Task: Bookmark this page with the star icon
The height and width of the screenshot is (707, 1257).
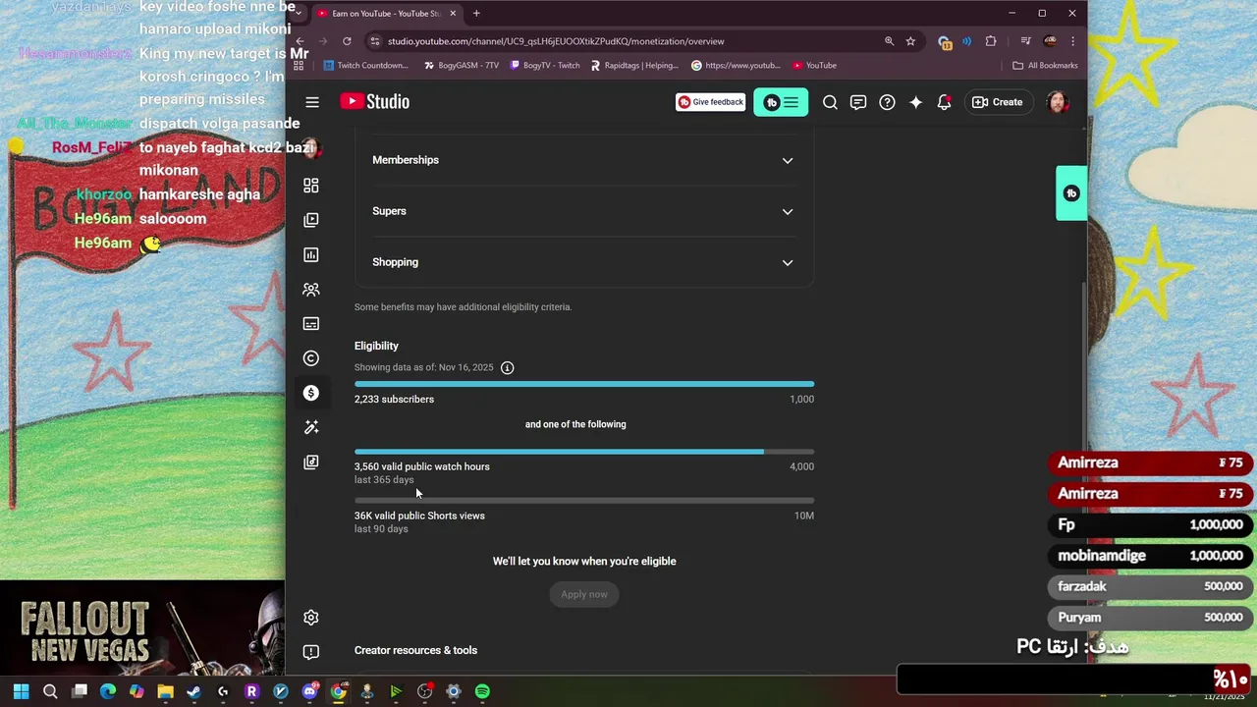Action: 910,41
